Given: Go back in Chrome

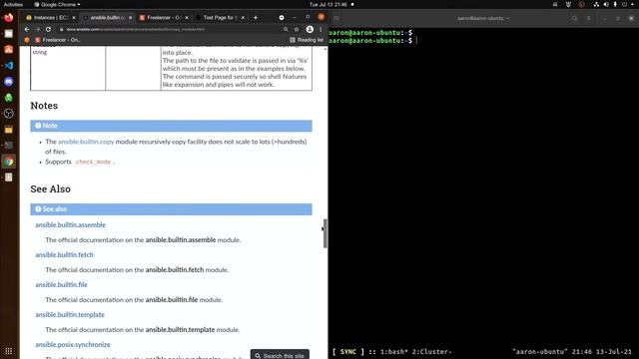Looking at the screenshot, I should tap(27, 29).
